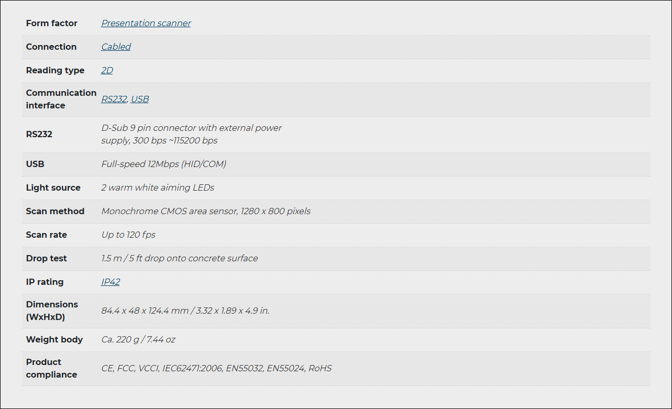Select the Form factor row label
Viewport: 672px width, 409px height.
pos(52,23)
